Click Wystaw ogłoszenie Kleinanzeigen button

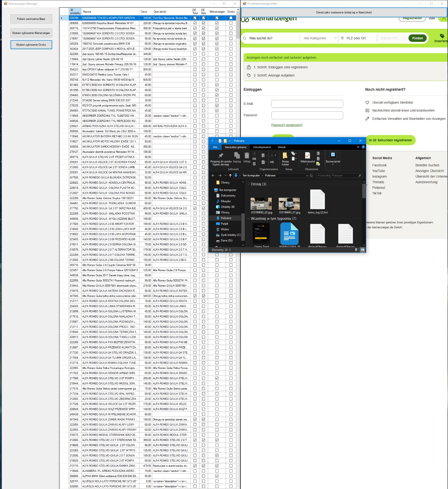[x=31, y=33]
